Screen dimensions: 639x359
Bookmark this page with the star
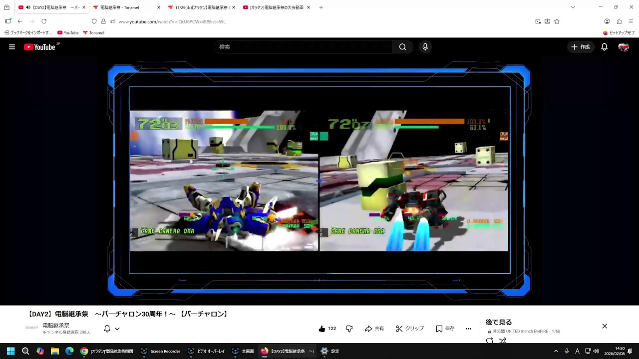[557, 21]
